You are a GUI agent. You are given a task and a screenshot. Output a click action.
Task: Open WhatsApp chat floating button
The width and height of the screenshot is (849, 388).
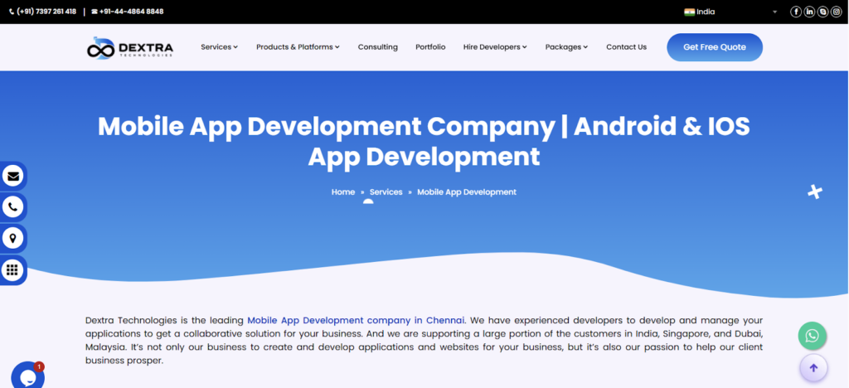(812, 336)
